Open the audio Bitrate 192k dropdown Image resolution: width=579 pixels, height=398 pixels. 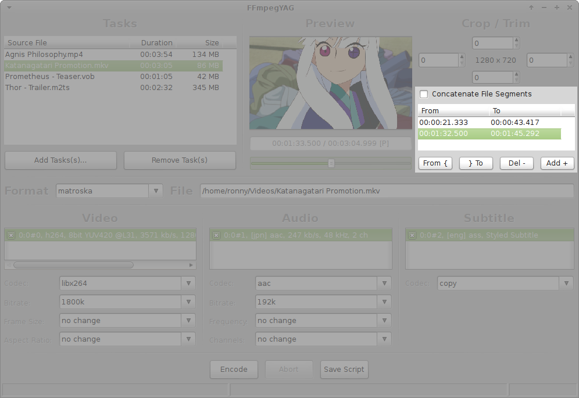pos(384,302)
